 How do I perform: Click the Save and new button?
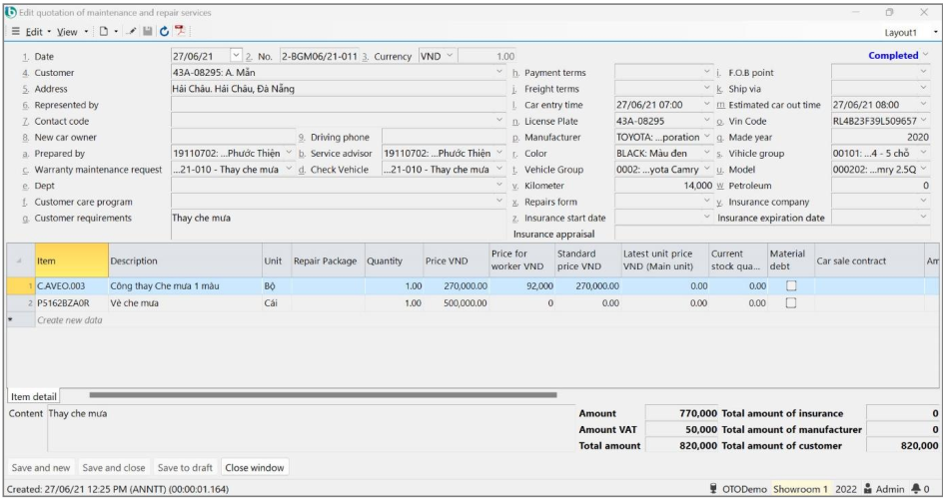[x=41, y=467]
